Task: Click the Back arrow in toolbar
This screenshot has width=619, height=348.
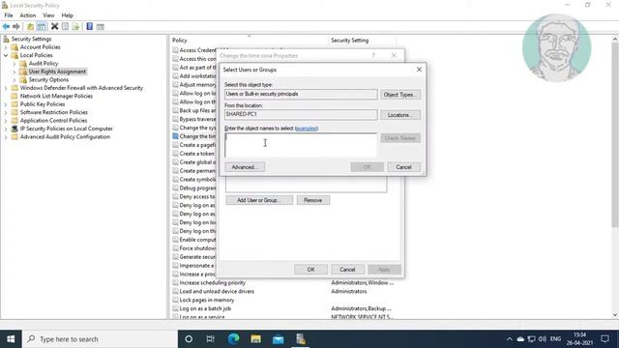Action: click(6, 26)
